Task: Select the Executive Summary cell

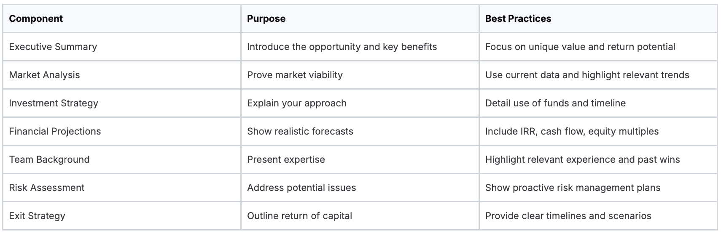Action: click(x=53, y=47)
